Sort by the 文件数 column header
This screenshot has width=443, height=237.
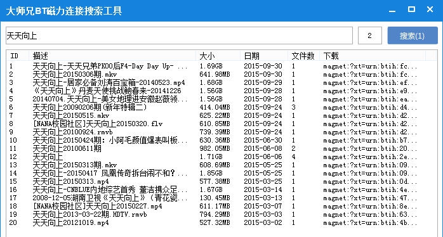[304, 56]
